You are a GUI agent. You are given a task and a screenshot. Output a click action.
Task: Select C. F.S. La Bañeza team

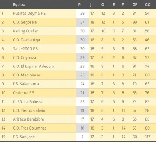(x=28, y=101)
